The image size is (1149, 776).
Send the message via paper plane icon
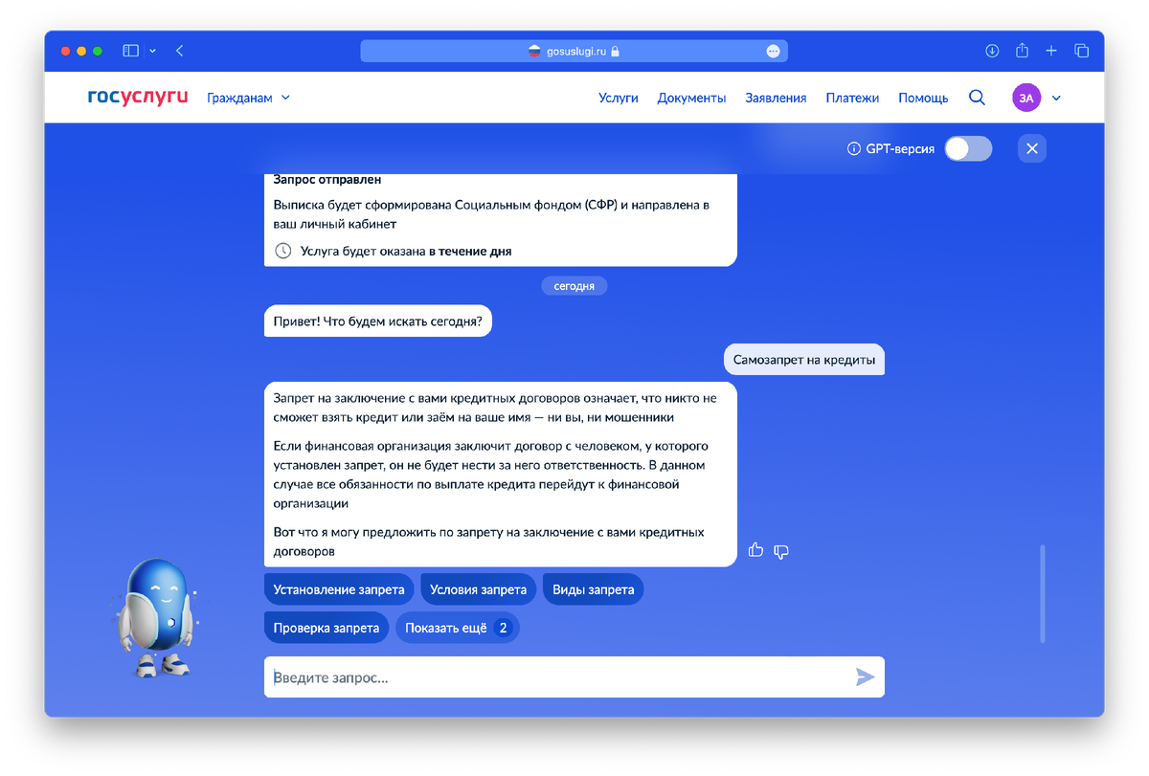coord(866,676)
